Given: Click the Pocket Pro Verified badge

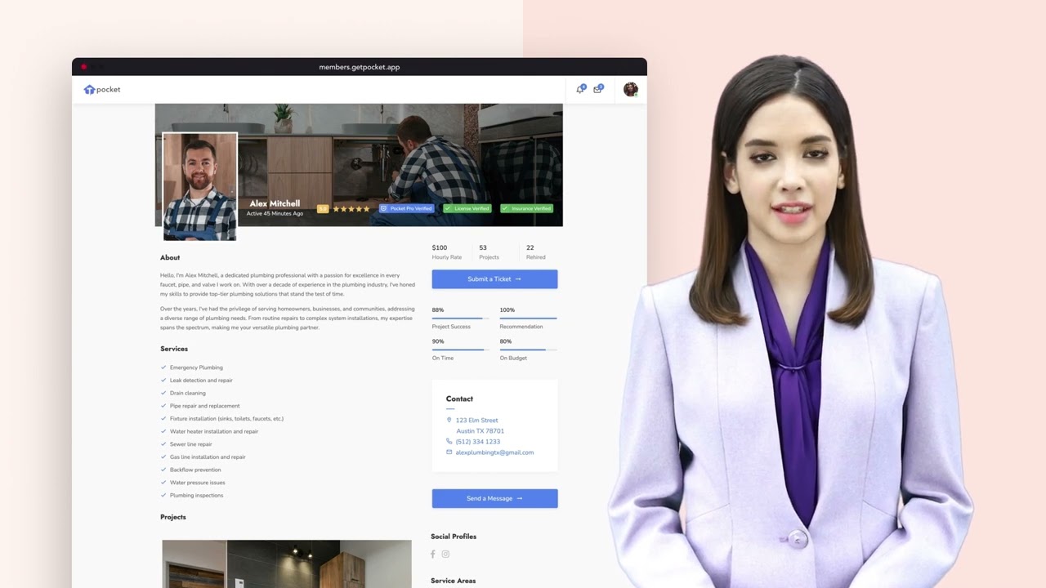Looking at the screenshot, I should (x=406, y=208).
